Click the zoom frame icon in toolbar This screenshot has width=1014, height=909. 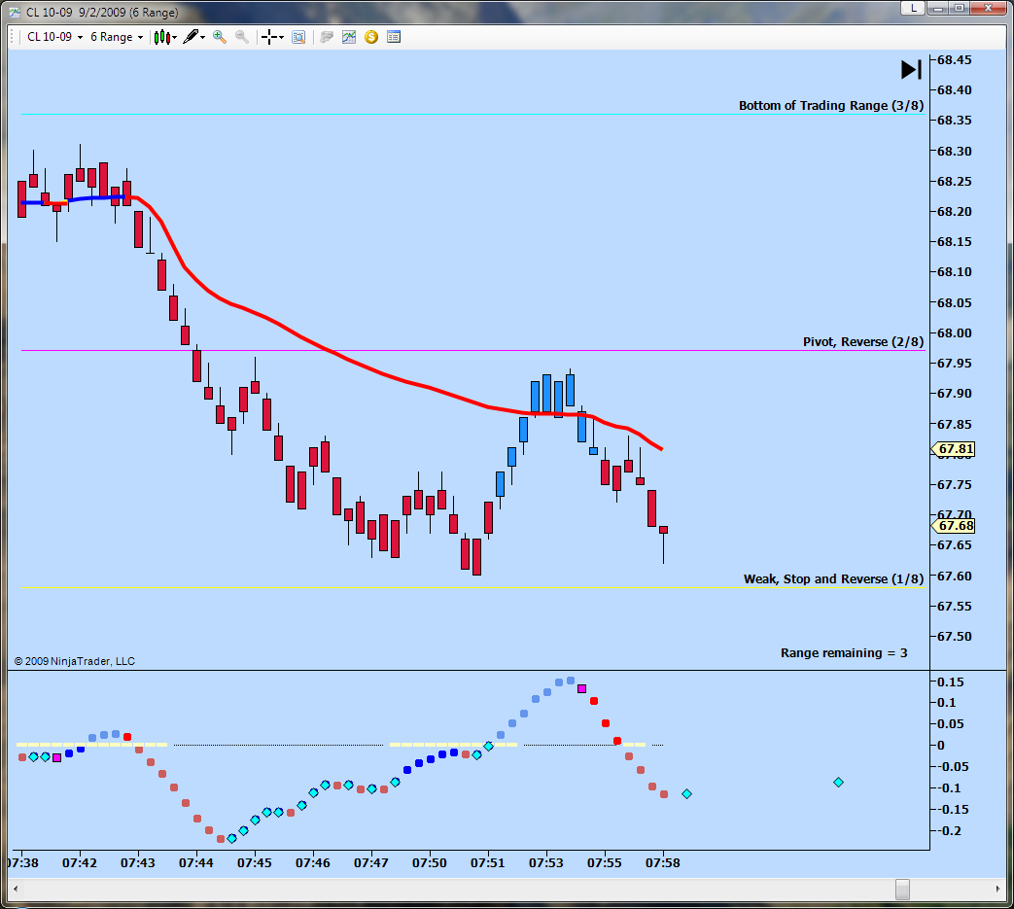(x=298, y=37)
